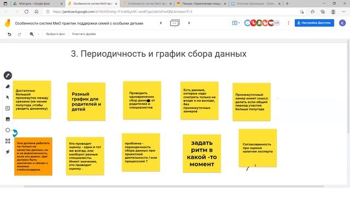
Task: Select sticky Кто проводит оценку
Action: 85,156
